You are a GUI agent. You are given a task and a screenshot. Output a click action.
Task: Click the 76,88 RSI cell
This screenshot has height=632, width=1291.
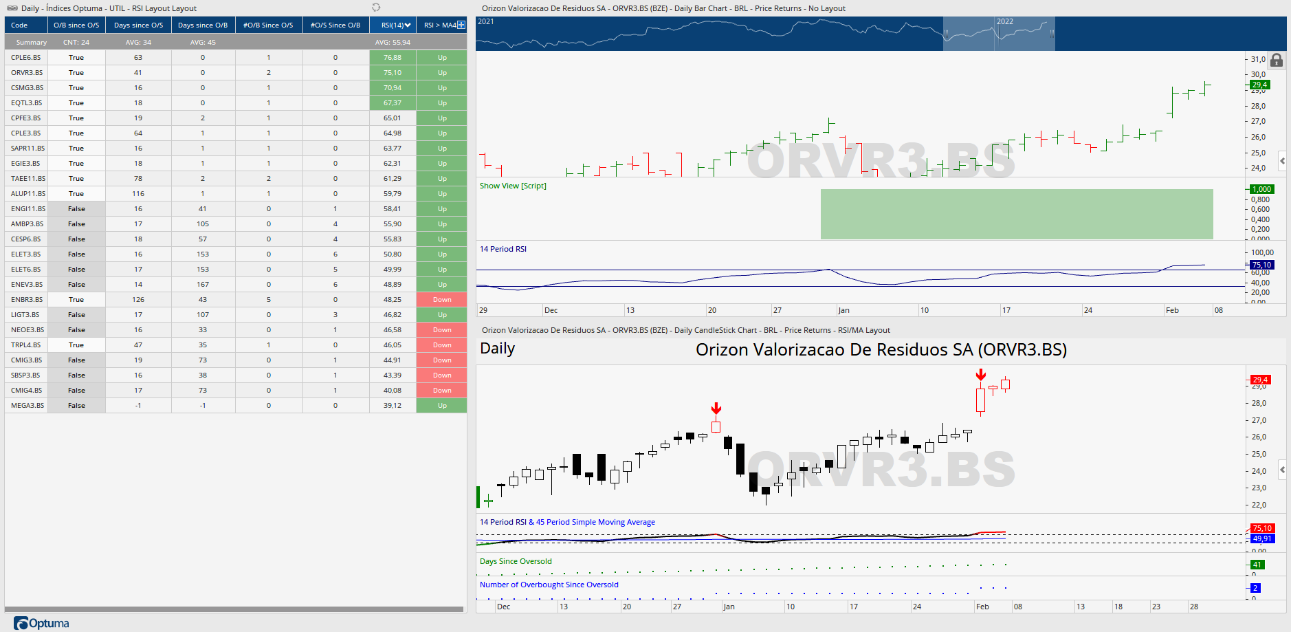click(x=393, y=58)
